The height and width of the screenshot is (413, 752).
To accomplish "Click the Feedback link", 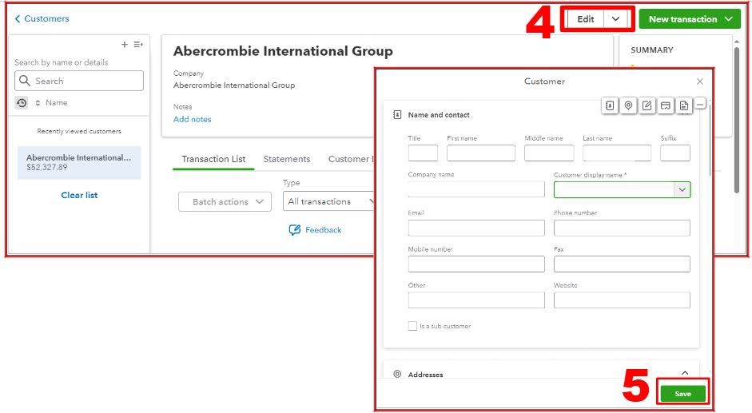I will coord(315,230).
